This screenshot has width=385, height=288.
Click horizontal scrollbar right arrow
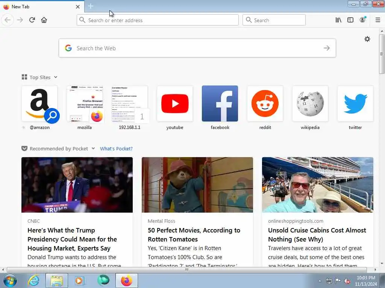coord(375,270)
